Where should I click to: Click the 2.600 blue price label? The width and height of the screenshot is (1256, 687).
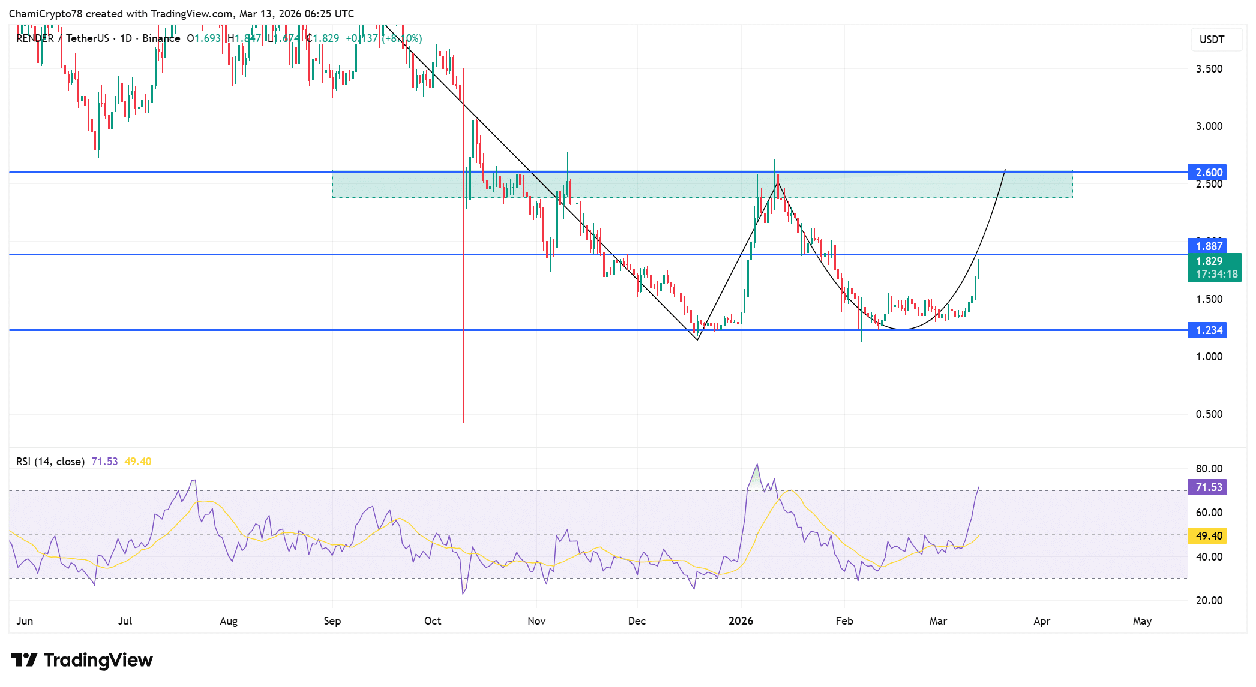[1207, 173]
